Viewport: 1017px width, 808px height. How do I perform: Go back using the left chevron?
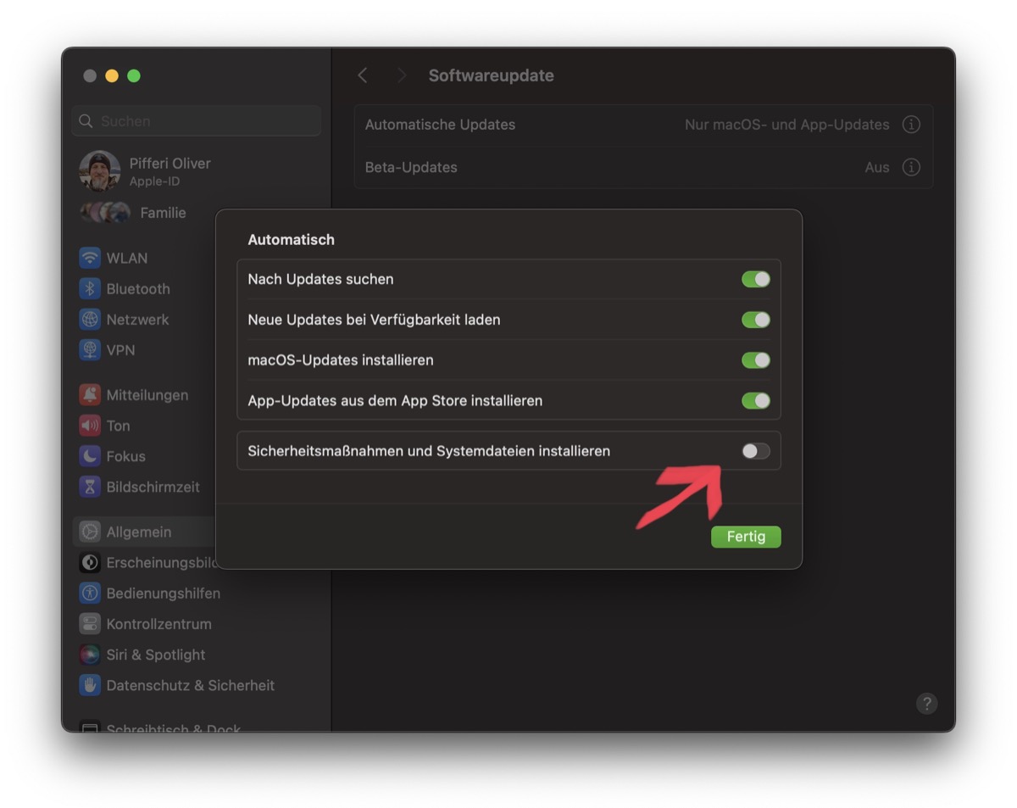pyautogui.click(x=363, y=75)
